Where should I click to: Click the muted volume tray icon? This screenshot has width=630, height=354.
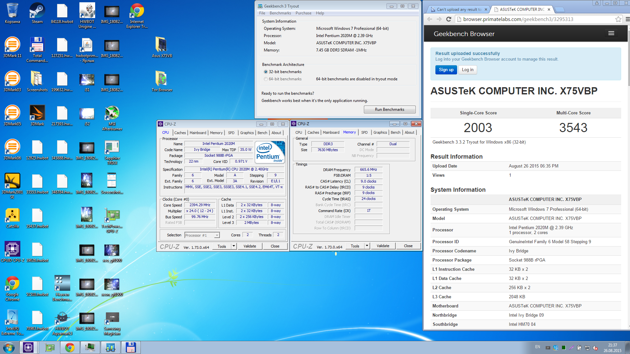pyautogui.click(x=595, y=348)
